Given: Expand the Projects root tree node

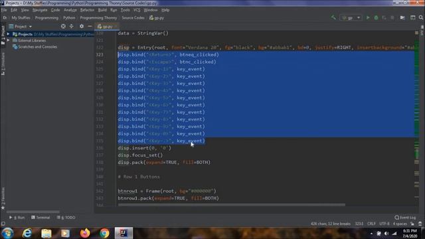Looking at the screenshot, I should tap(8, 34).
